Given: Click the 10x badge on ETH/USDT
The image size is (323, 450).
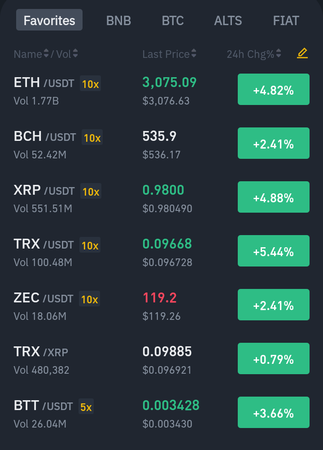Looking at the screenshot, I should (x=90, y=83).
